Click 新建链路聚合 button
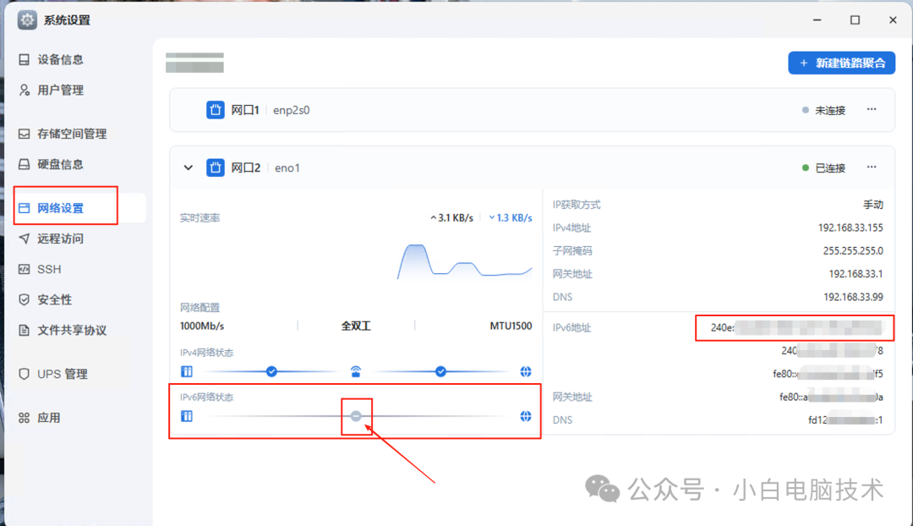Viewport: 913px width, 526px height. pyautogui.click(x=841, y=63)
